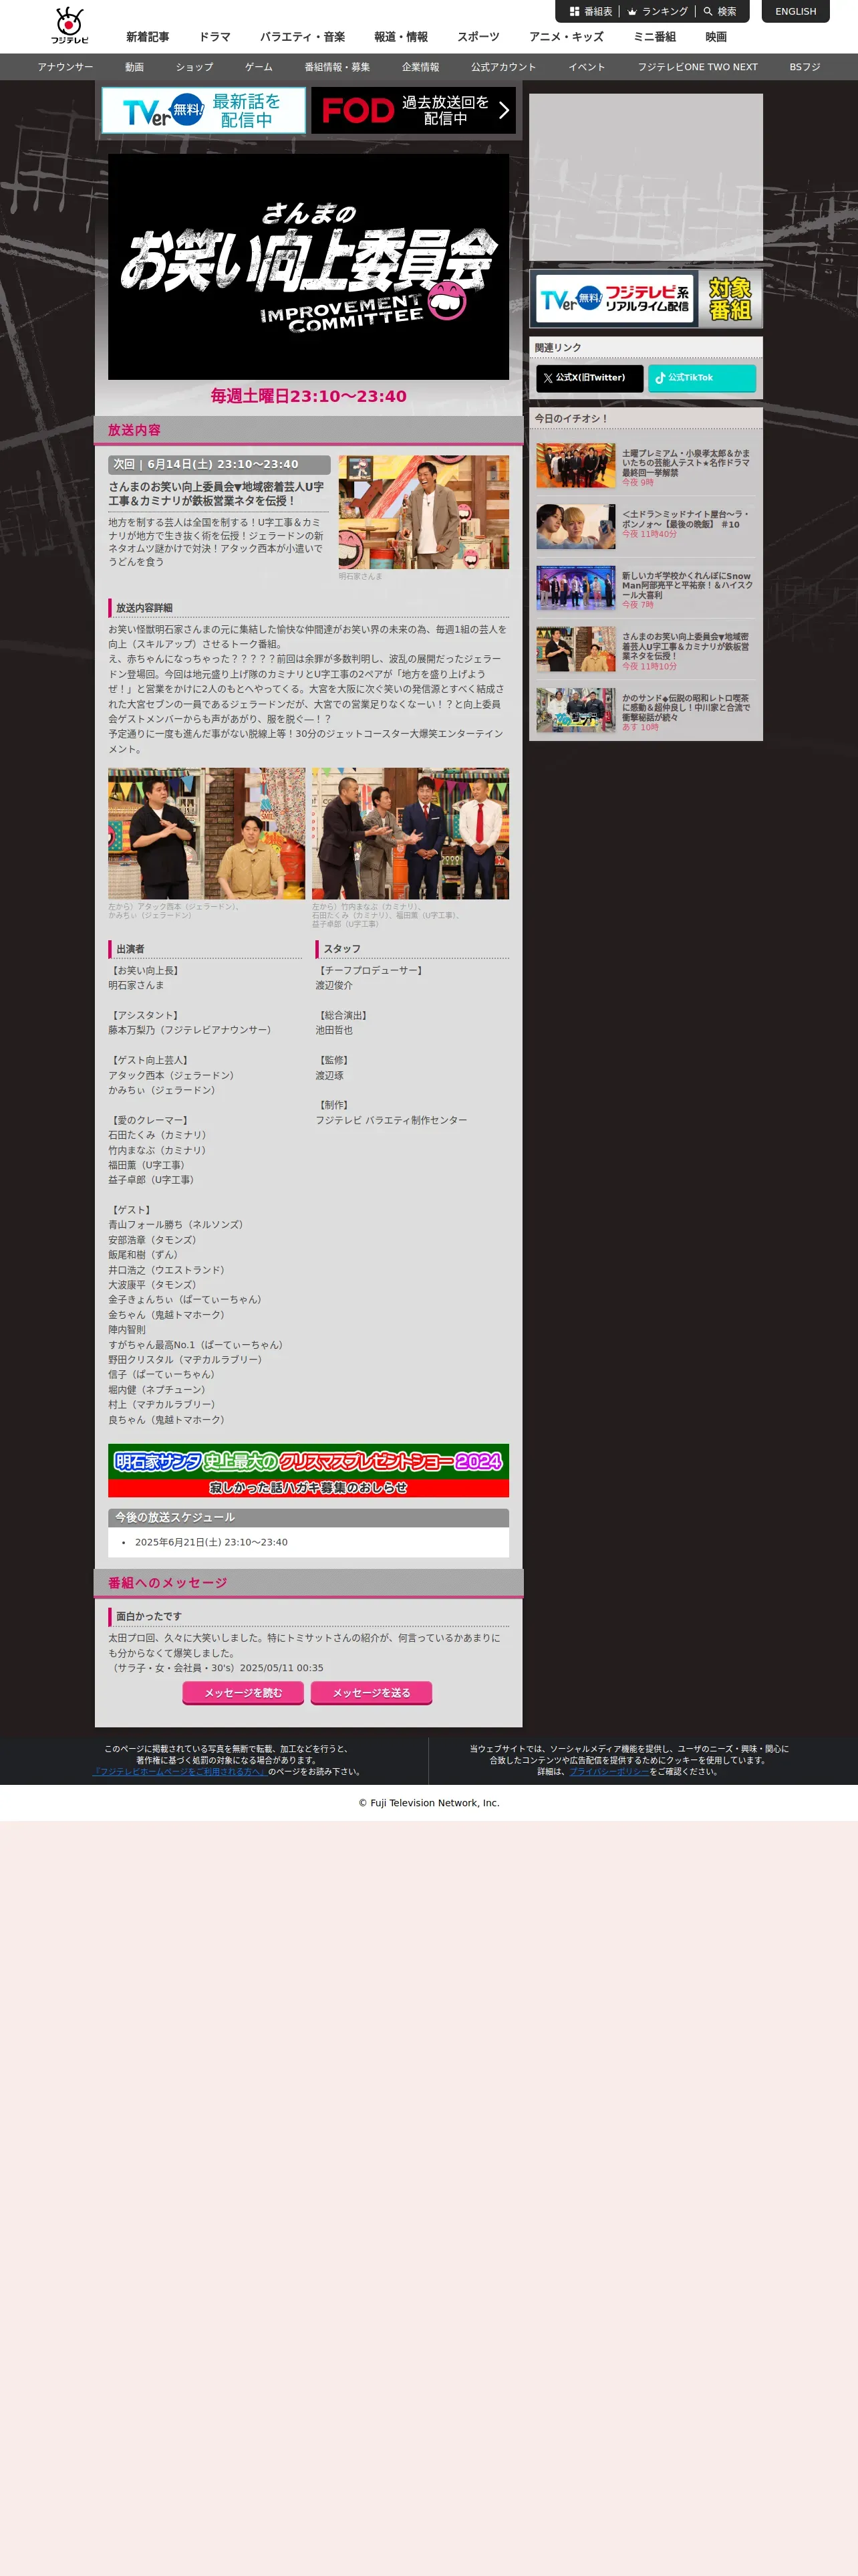Open the ランキング crown link
This screenshot has height=2576, width=858.
(658, 12)
